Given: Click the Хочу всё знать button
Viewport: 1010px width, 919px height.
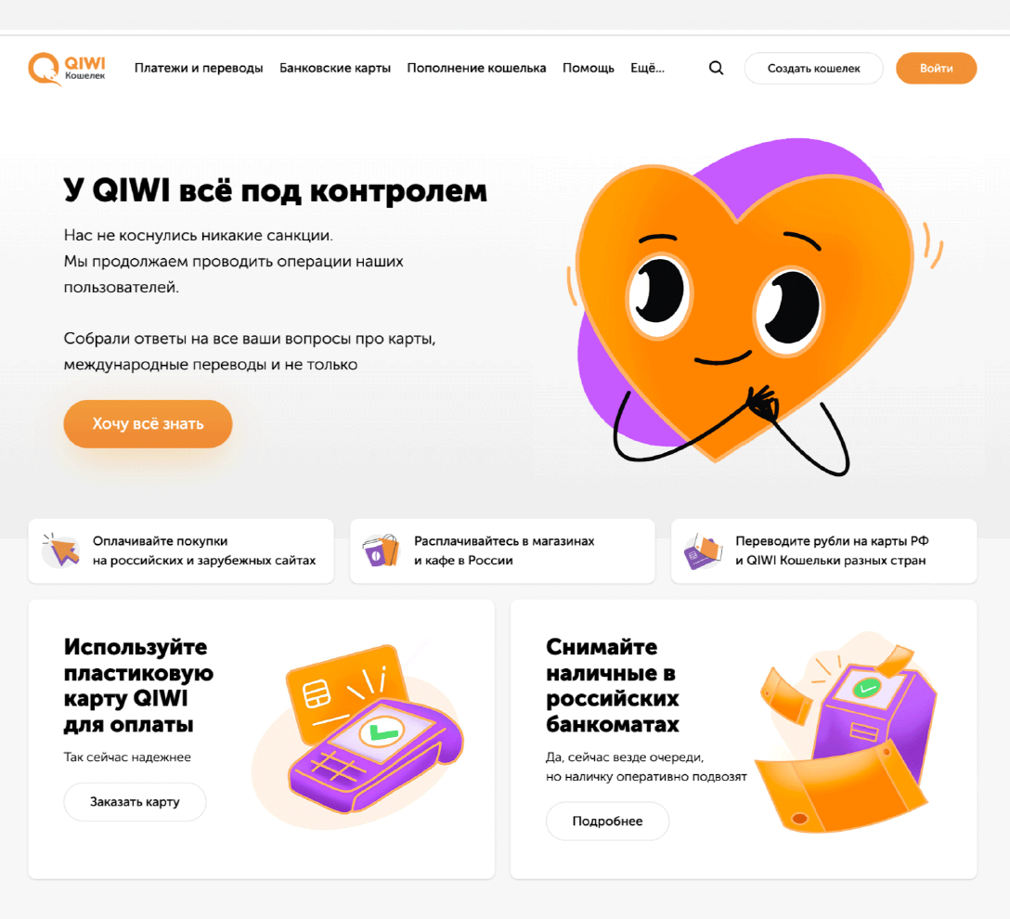Looking at the screenshot, I should (148, 423).
